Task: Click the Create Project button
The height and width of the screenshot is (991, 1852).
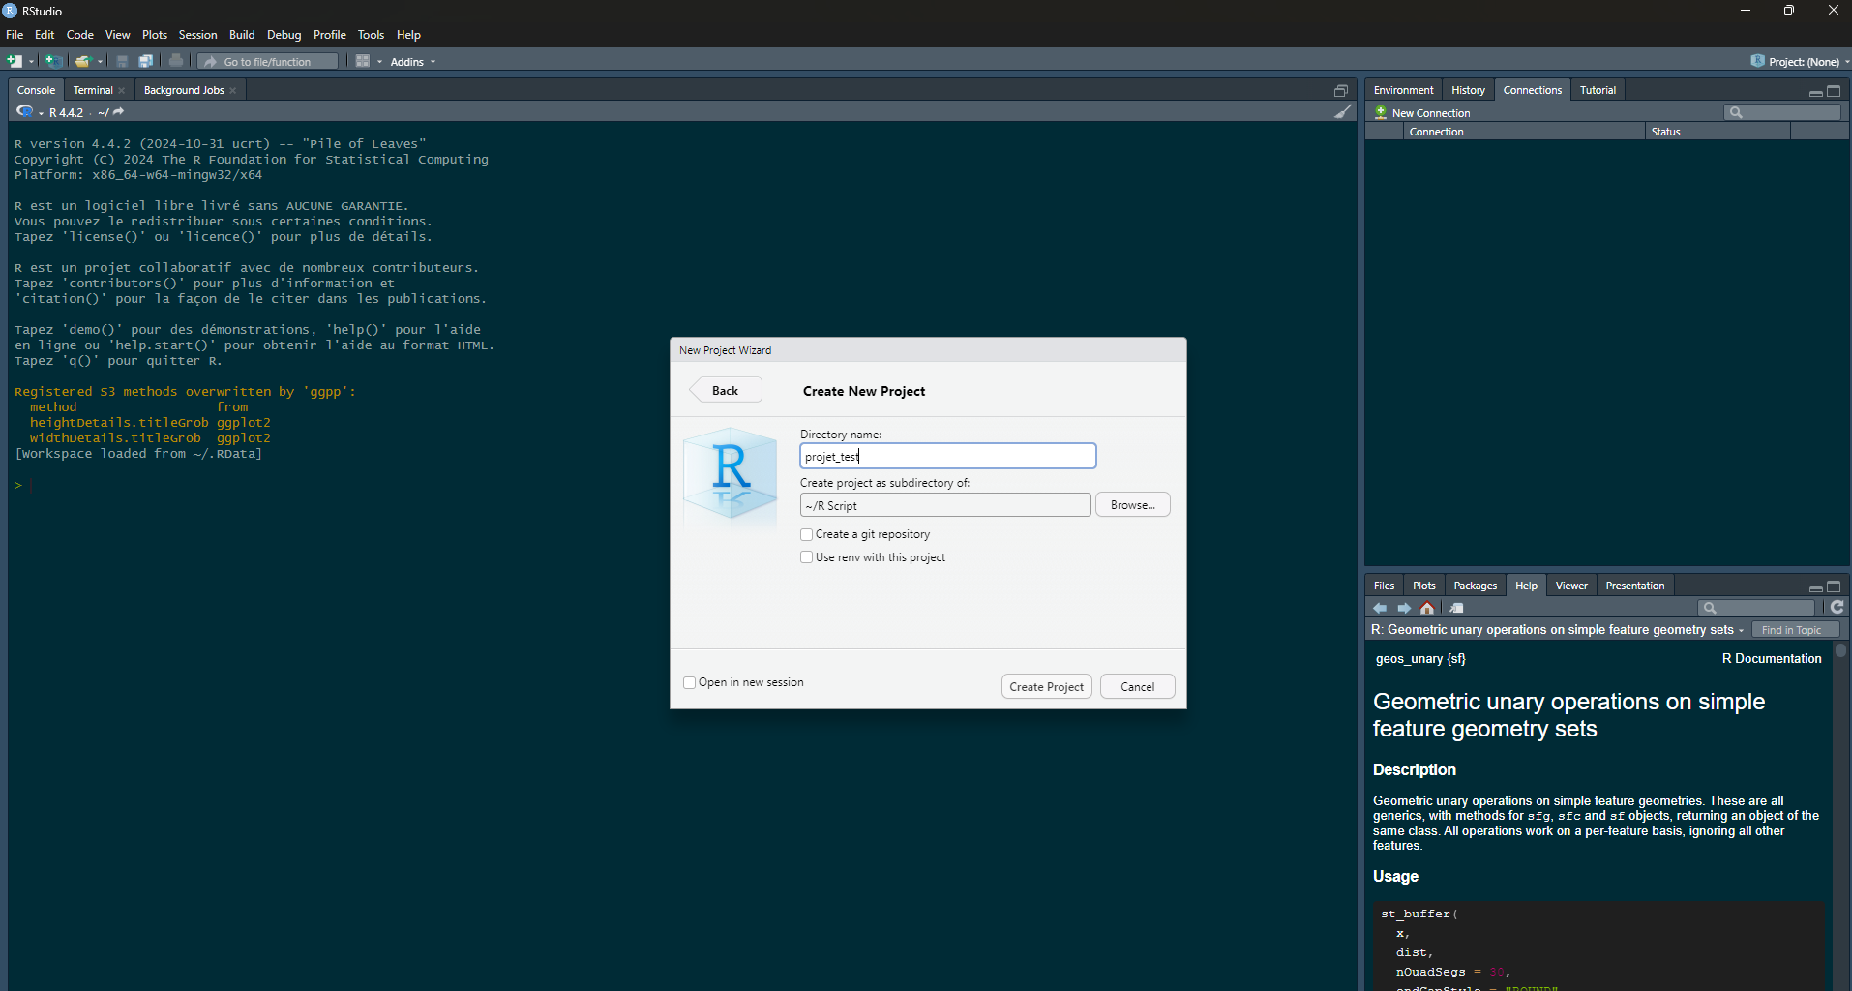Action: [1046, 686]
